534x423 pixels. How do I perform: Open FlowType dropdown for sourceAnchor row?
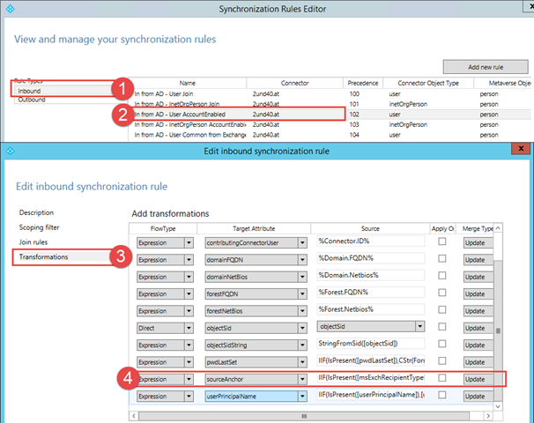(188, 378)
